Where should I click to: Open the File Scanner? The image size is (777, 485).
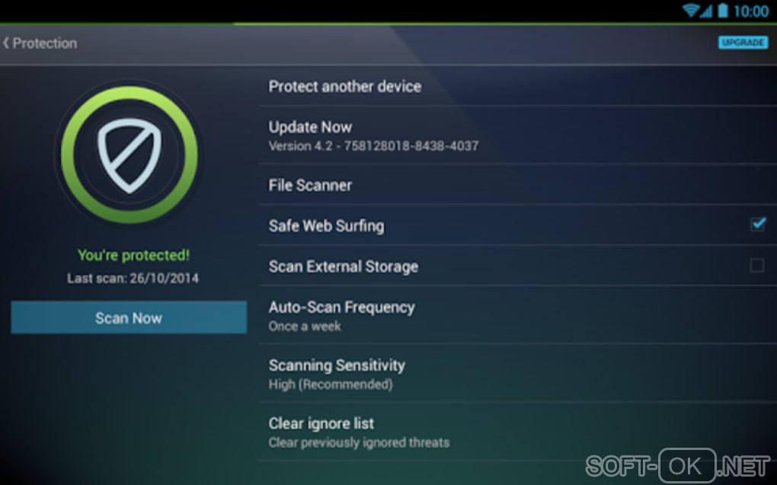pos(310,185)
